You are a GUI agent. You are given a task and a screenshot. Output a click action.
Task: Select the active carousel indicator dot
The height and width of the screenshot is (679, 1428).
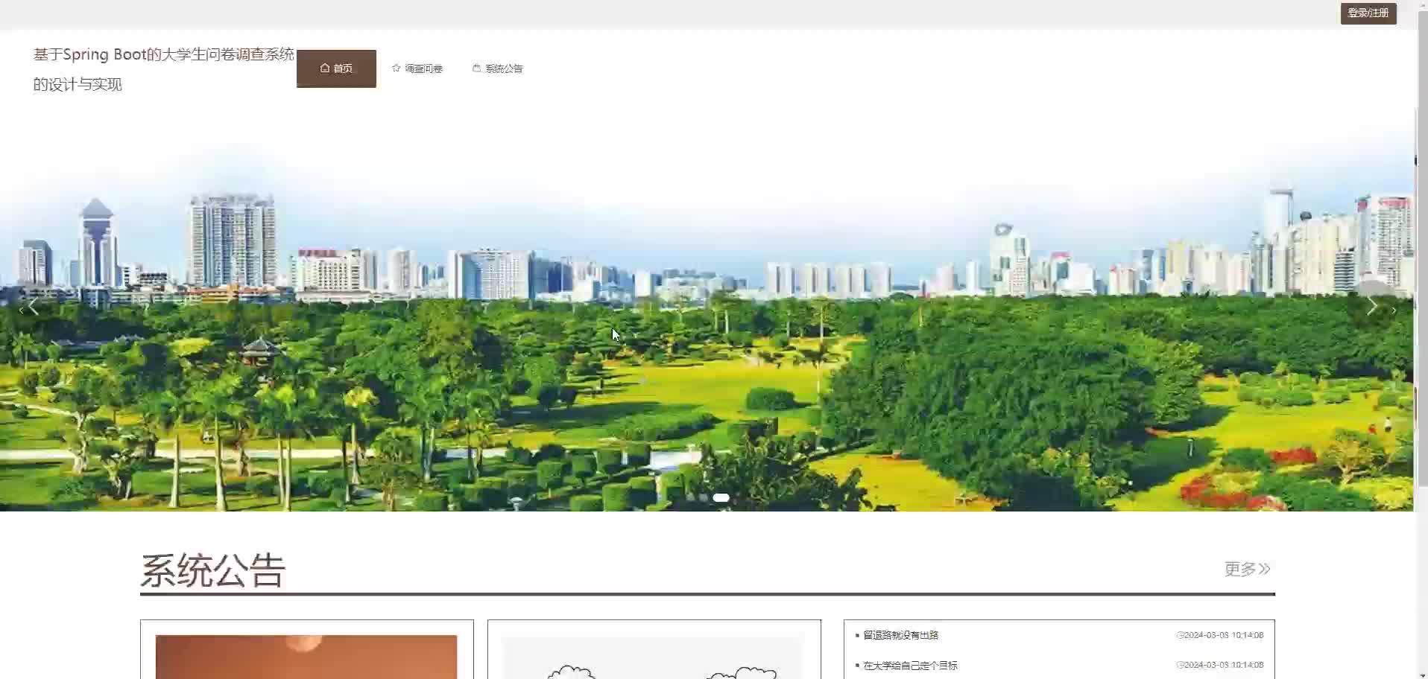point(721,497)
